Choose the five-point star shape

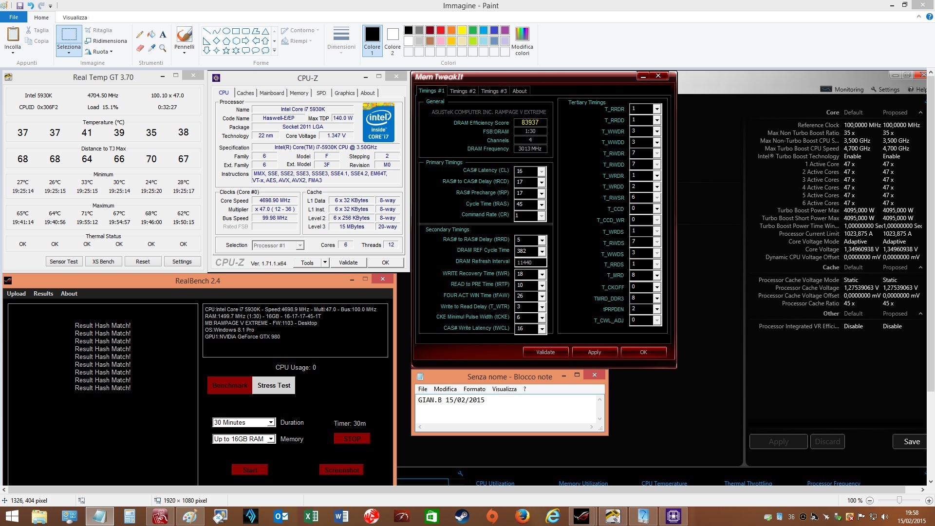click(x=226, y=50)
